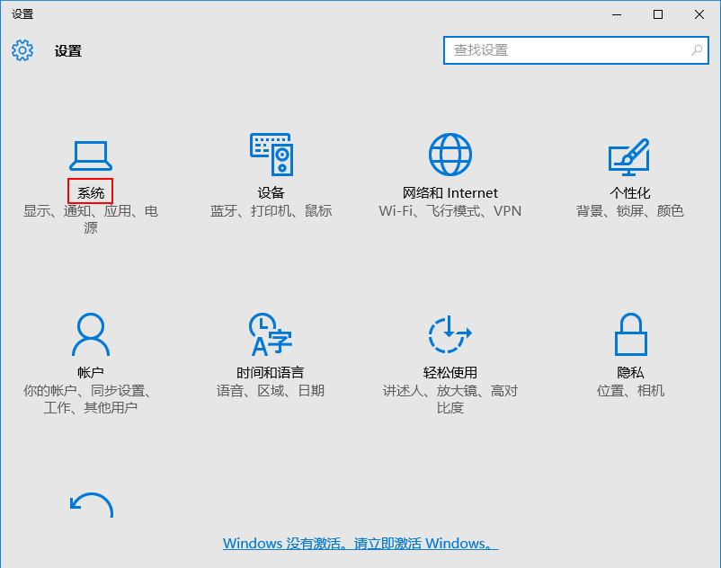Screen dimensions: 721x568
Task: Click 蓝牙、打印机、鼠标 description text
Action: (x=271, y=211)
